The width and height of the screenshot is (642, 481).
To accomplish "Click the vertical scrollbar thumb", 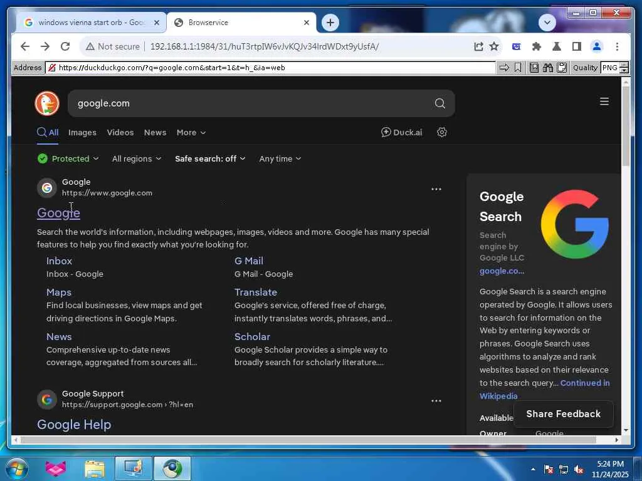I will pyautogui.click(x=626, y=125).
